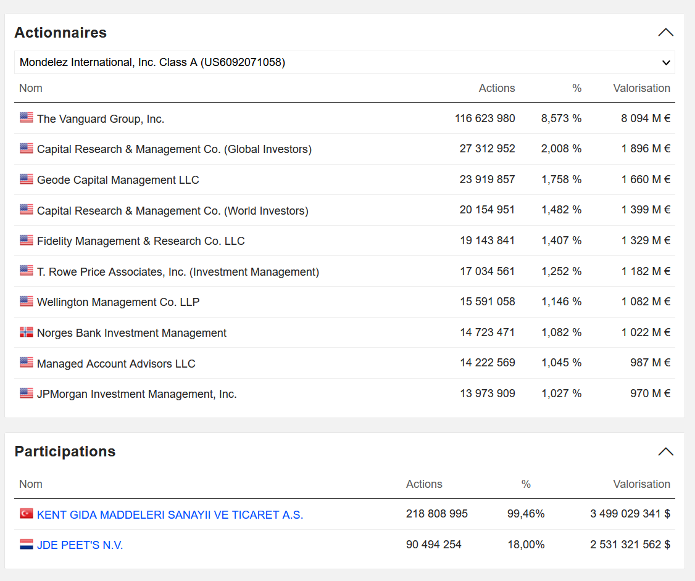
Task: Click Vanguard's valuation 8 094 M €
Action: [646, 118]
